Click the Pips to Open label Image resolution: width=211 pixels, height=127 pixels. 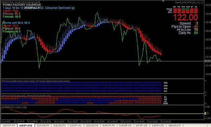(181, 27)
